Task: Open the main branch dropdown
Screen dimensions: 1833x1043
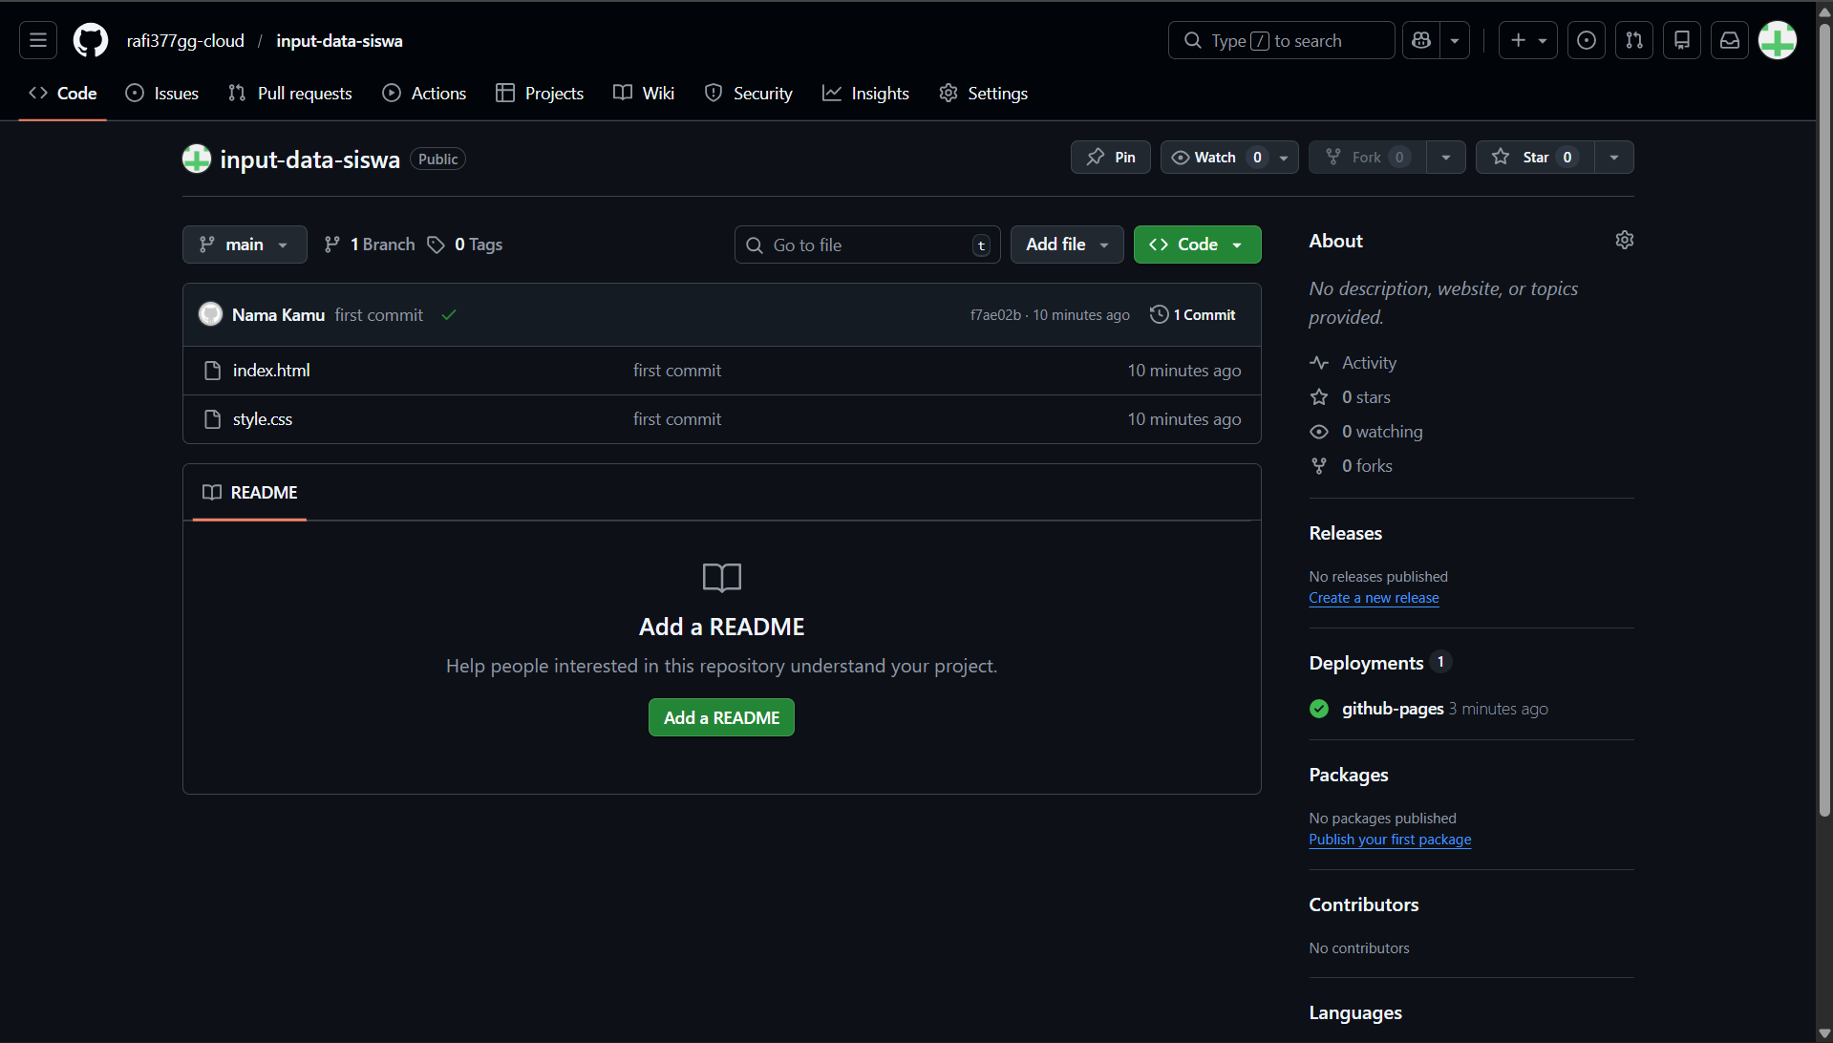Action: [244, 245]
